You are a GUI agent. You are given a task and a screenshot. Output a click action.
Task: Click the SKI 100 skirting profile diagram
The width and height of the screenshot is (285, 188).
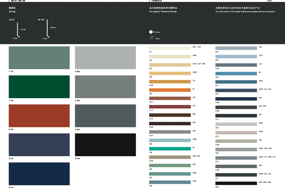[x=48, y=29]
